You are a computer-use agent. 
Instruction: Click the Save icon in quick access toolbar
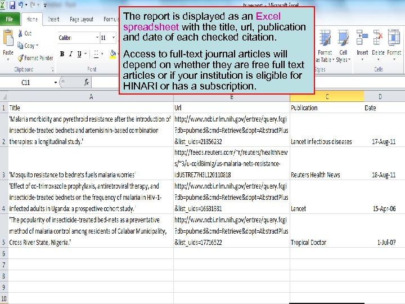[x=12, y=5]
